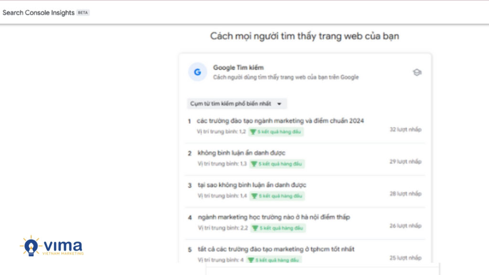This screenshot has height=275, width=489.
Task: Open the 'Cụm từ tìm kiếm phổ biến nhất' dropdown
Action: click(237, 104)
